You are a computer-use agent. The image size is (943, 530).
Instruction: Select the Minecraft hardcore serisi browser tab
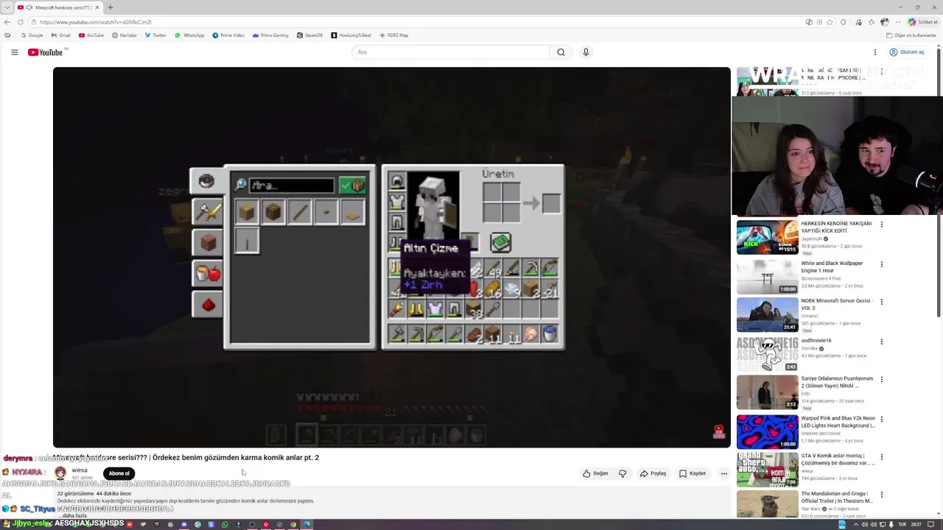pos(57,7)
